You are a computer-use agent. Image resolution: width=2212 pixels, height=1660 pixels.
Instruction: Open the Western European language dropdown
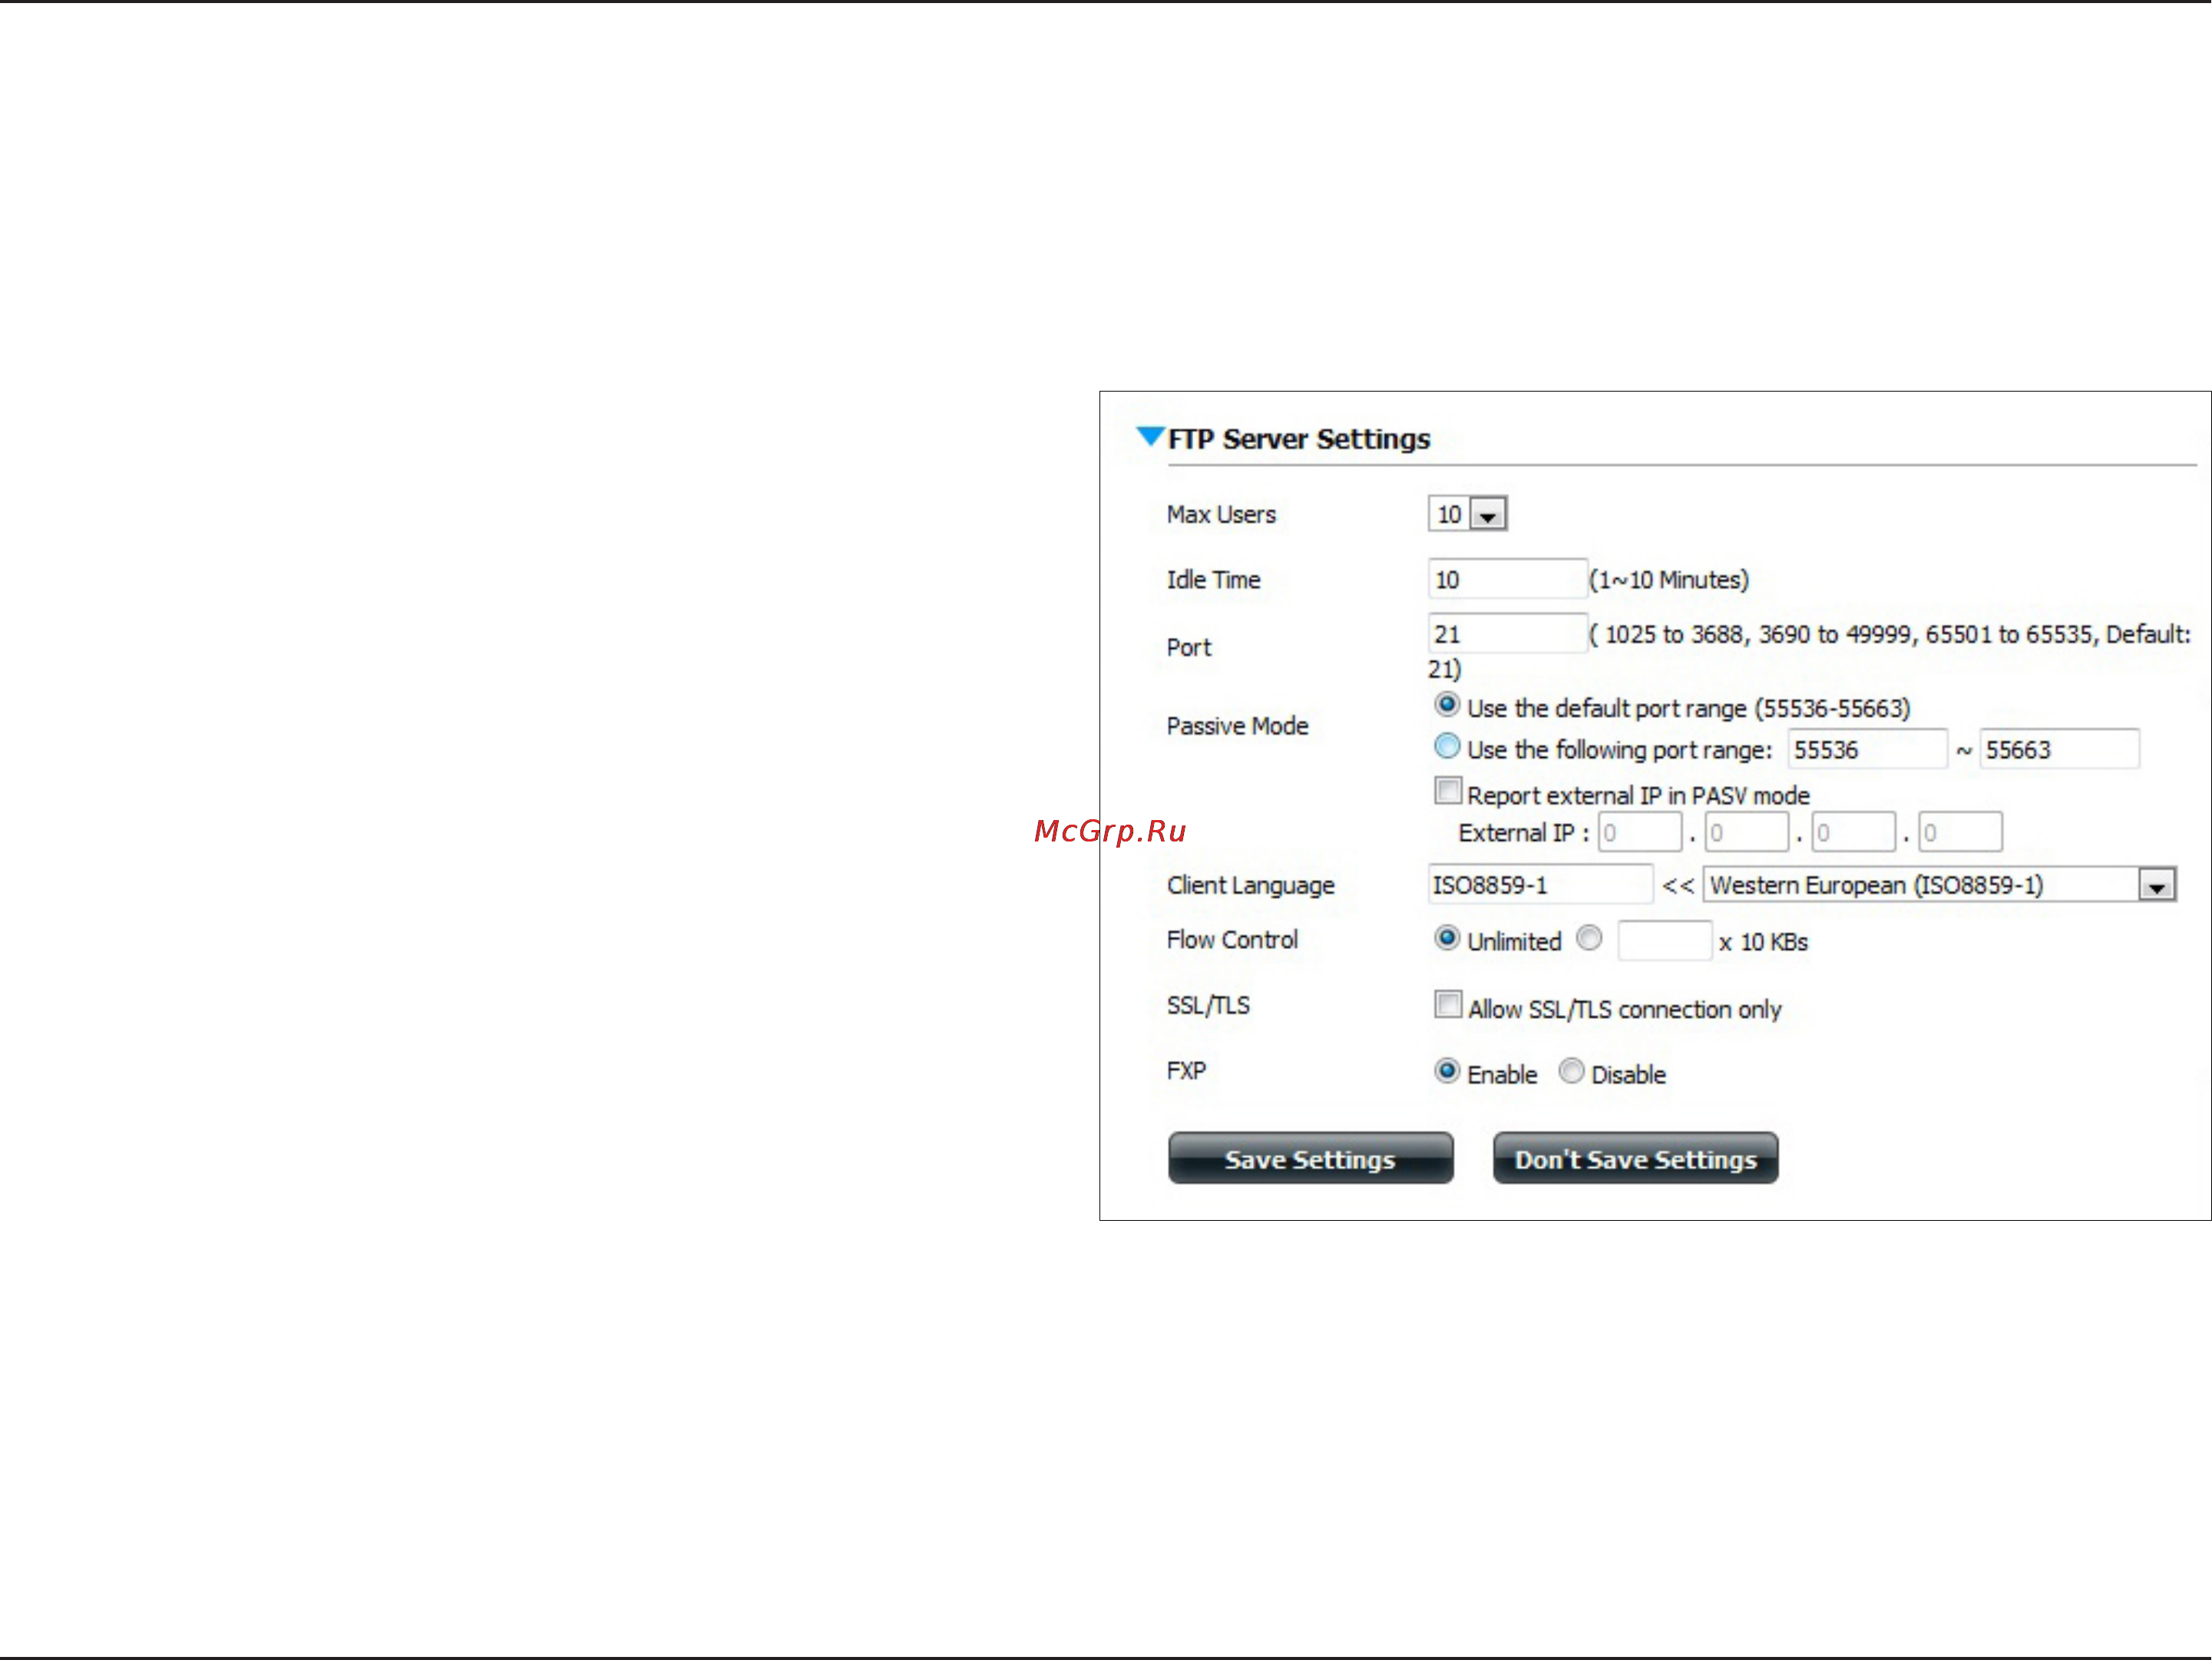pos(1939,885)
